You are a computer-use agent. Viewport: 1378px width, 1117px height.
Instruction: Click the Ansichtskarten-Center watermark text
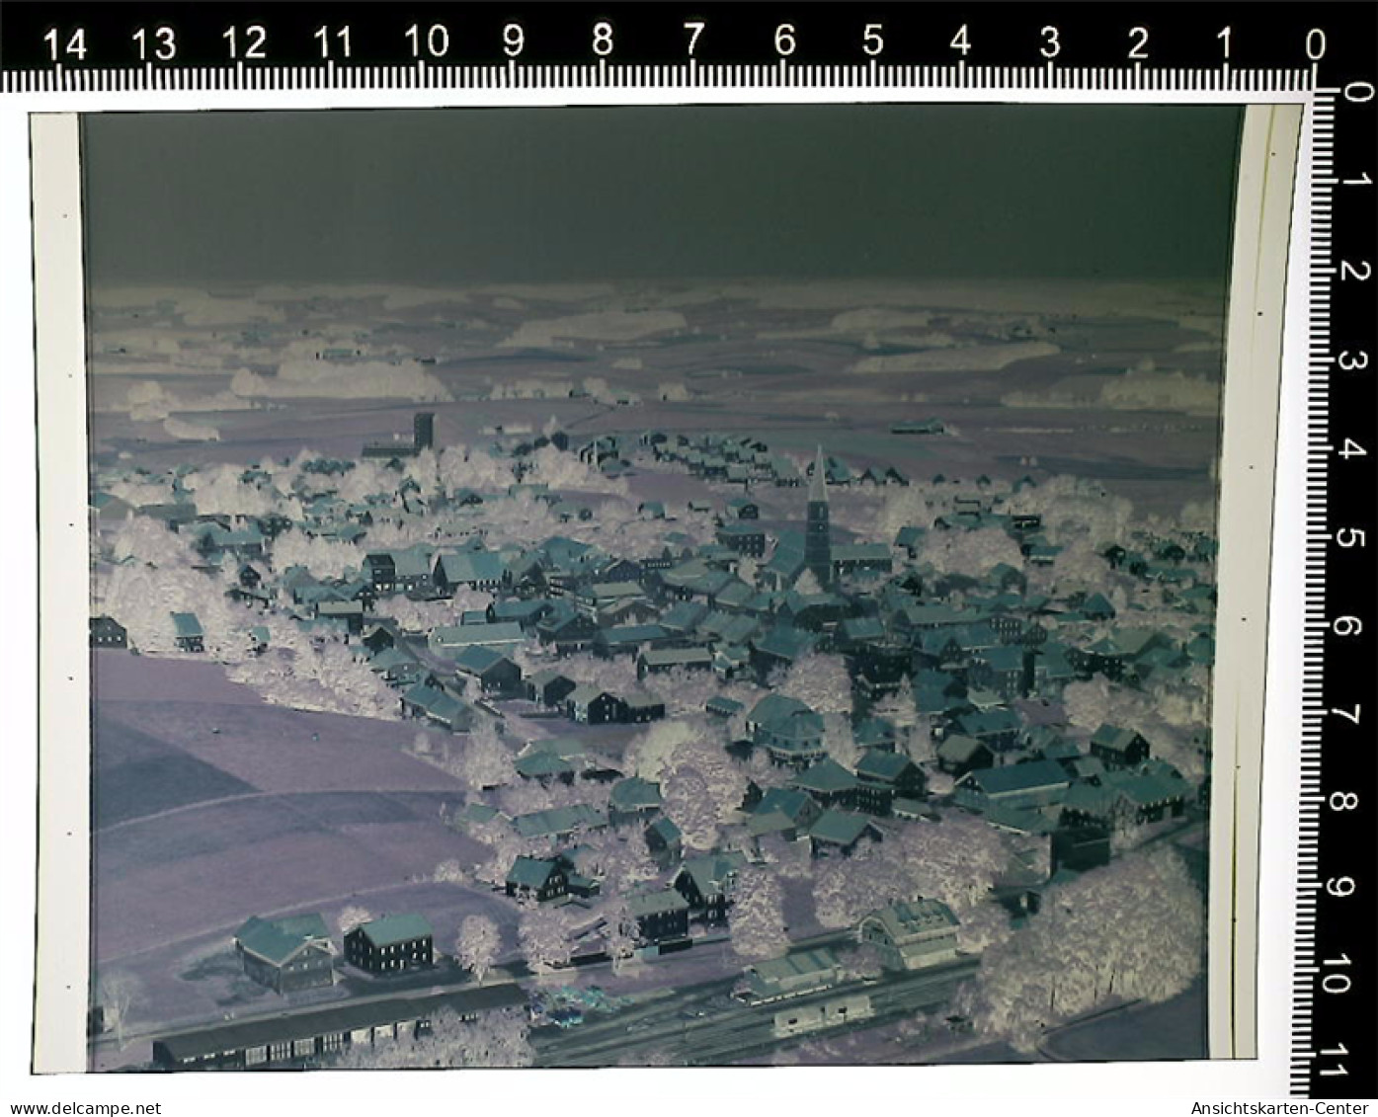pos(1280,1108)
